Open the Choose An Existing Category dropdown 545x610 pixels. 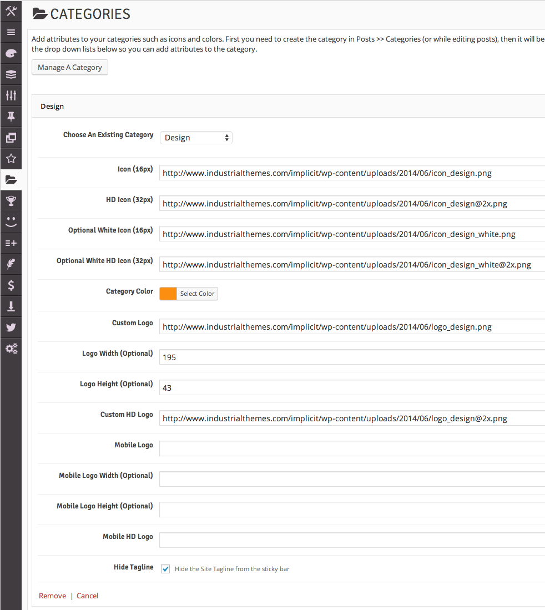tap(196, 138)
